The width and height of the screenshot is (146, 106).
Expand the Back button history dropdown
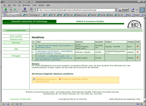(x=10, y=10)
